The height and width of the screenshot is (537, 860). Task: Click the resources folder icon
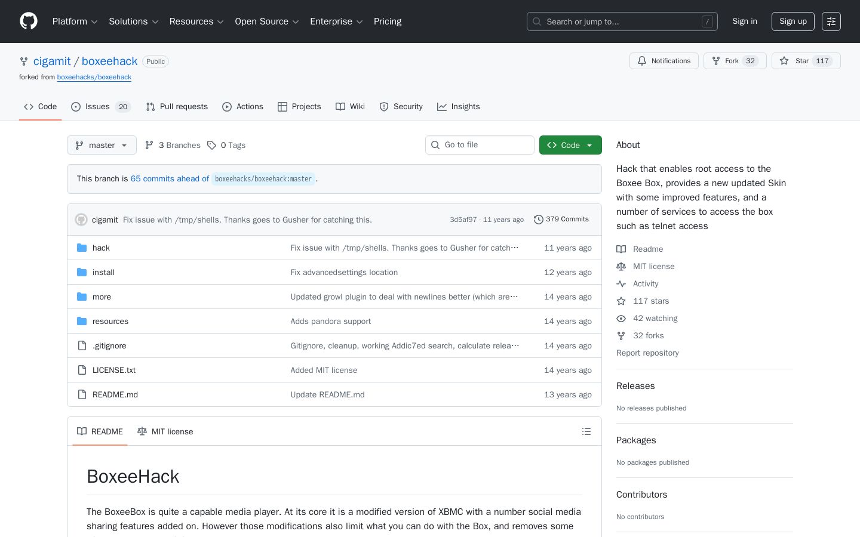[82, 321]
